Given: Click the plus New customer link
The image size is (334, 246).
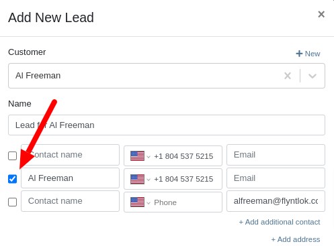Looking at the screenshot, I should coord(308,54).
